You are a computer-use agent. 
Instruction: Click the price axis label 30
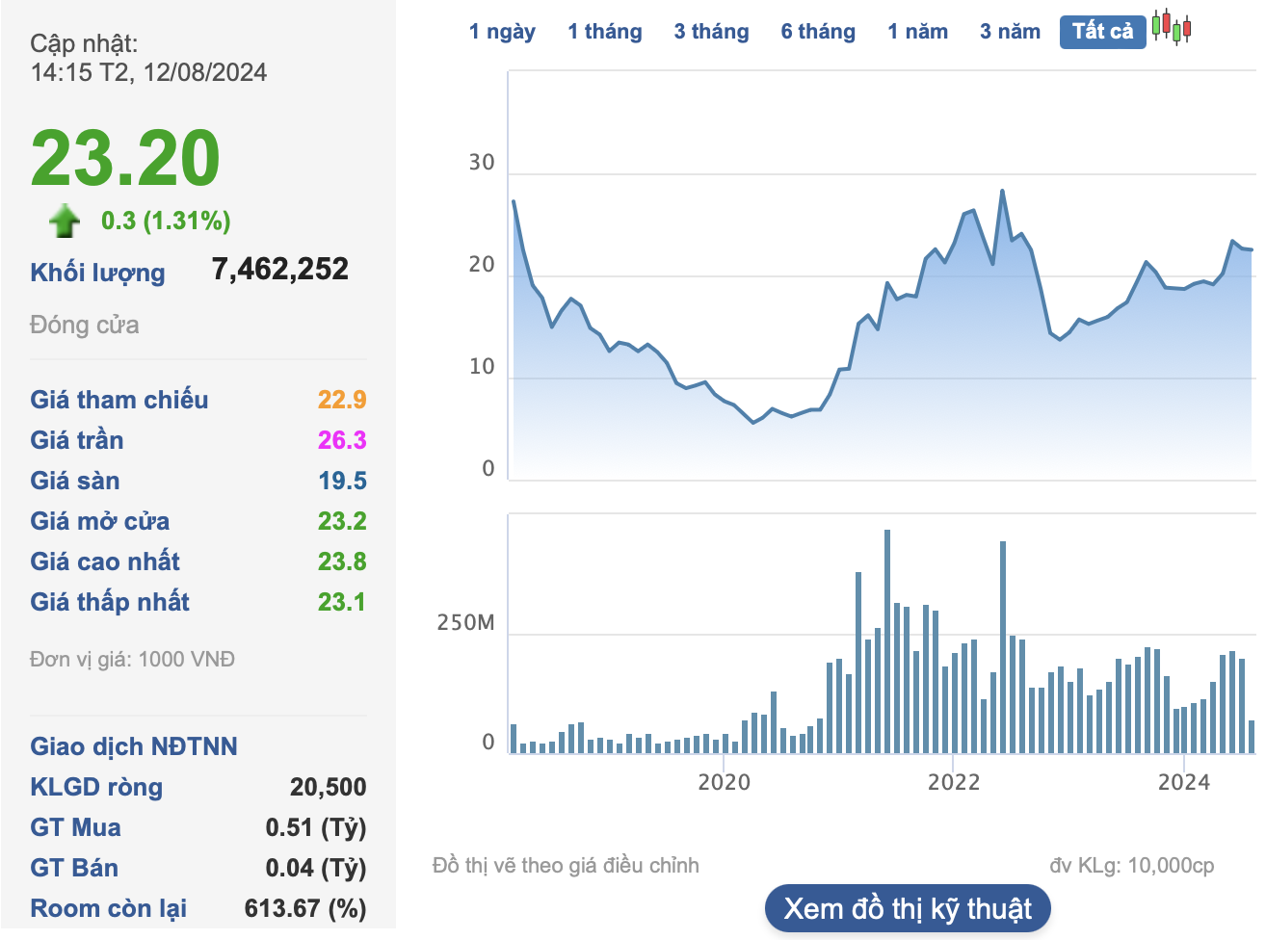(482, 163)
